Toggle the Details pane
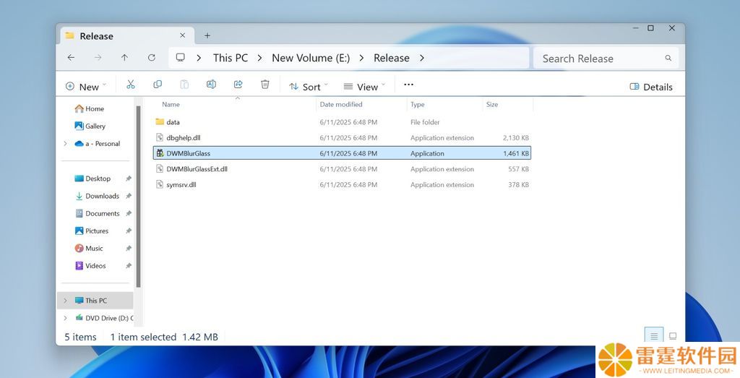 651,87
